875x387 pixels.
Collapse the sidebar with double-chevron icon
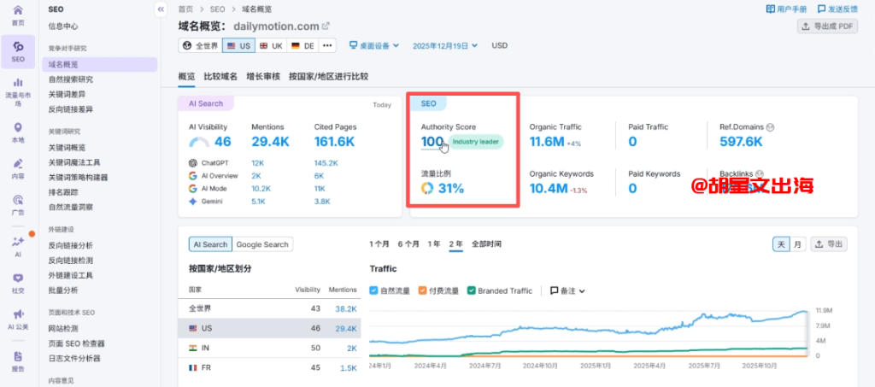coord(161,9)
